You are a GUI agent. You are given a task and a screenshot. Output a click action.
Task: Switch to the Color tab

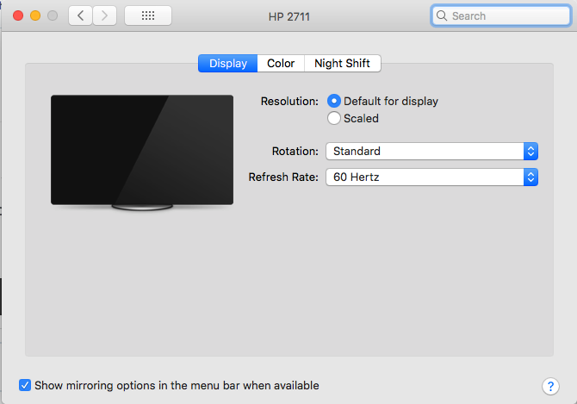(281, 63)
